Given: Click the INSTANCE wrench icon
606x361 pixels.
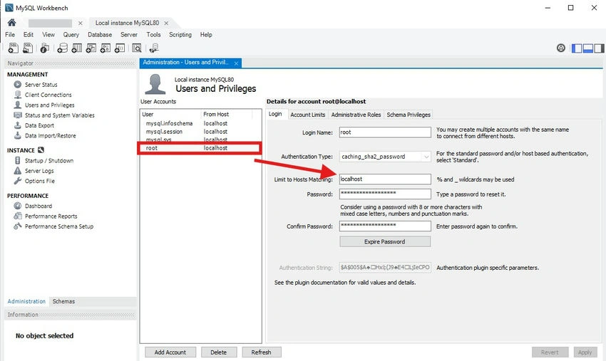Looking at the screenshot, I should 41,150.
